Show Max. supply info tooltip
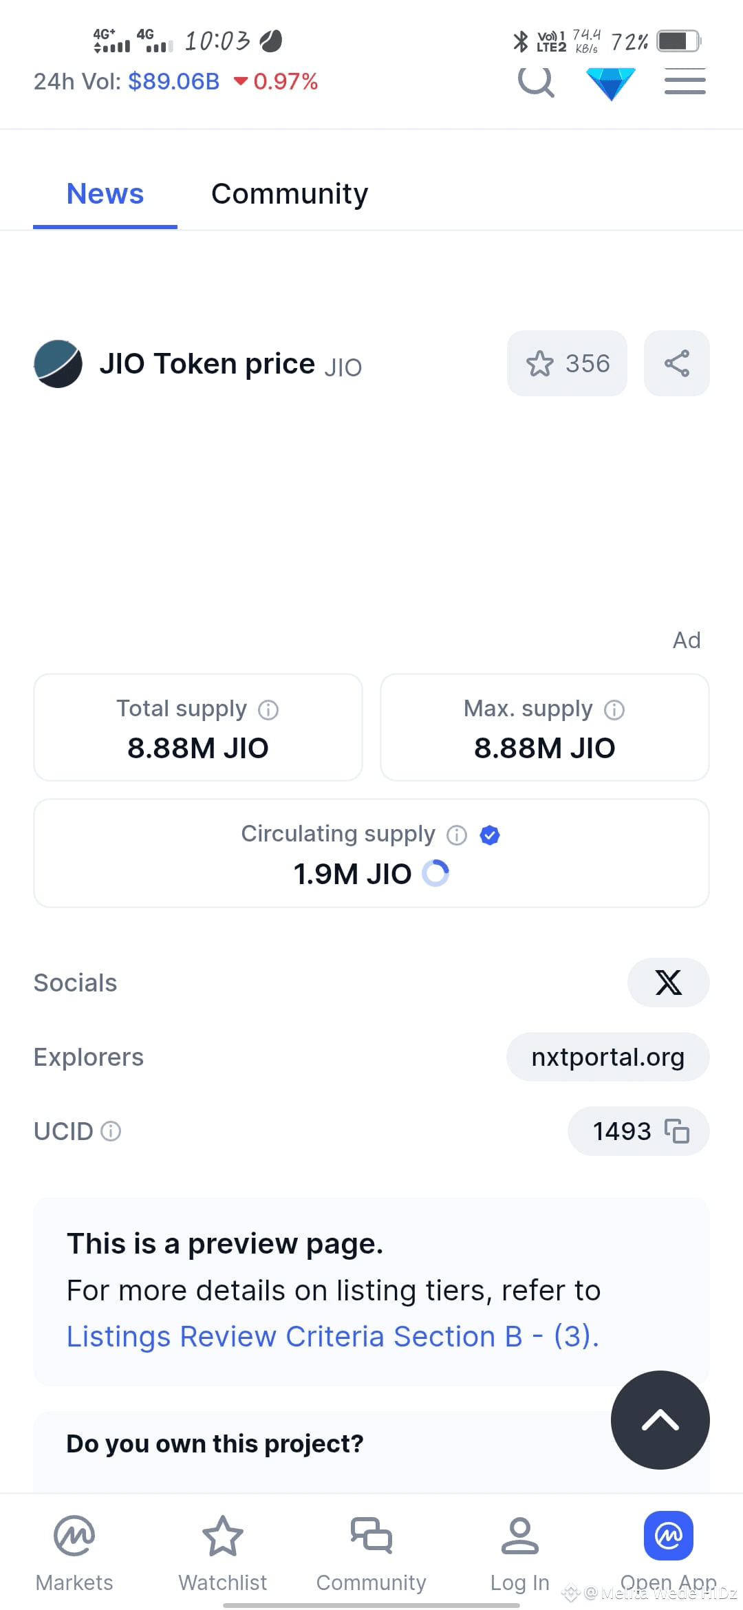The height and width of the screenshot is (1610, 743). 614,710
